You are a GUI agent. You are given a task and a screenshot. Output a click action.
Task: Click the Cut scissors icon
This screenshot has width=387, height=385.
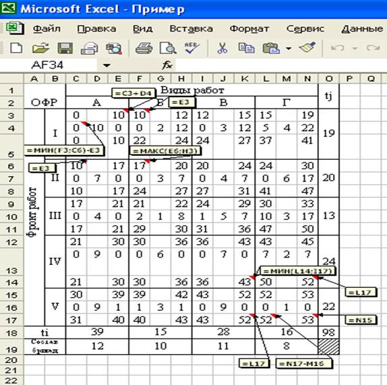click(222, 48)
